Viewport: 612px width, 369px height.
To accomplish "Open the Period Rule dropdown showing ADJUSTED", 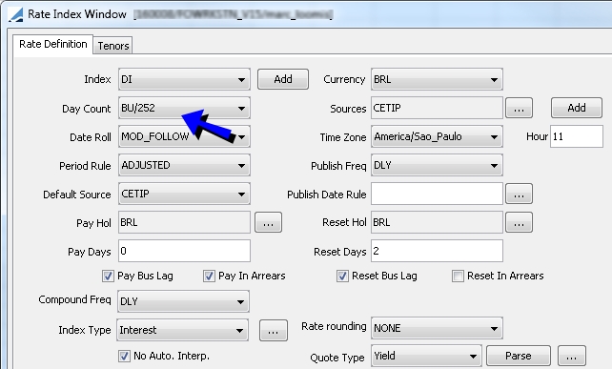I will 184,166.
